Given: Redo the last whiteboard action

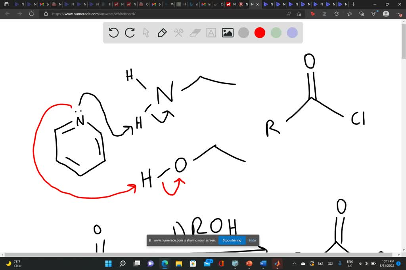Looking at the screenshot, I should 130,33.
